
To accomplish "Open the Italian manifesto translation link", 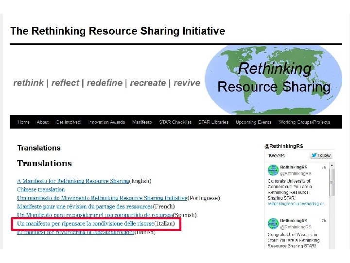I will pos(86,224).
